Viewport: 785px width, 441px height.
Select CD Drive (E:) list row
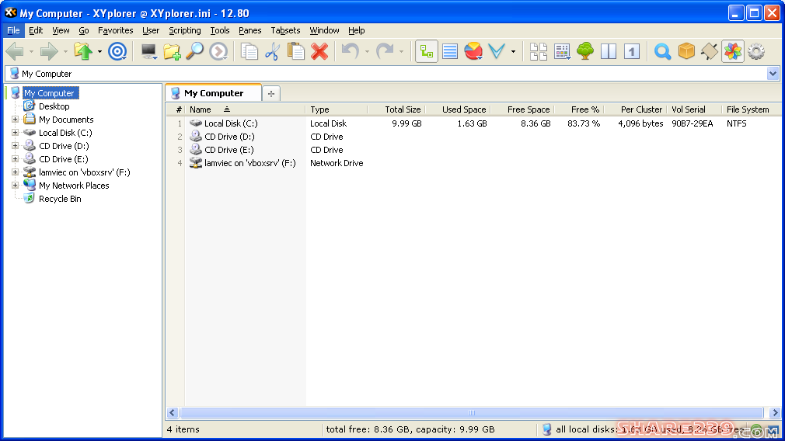coord(473,150)
